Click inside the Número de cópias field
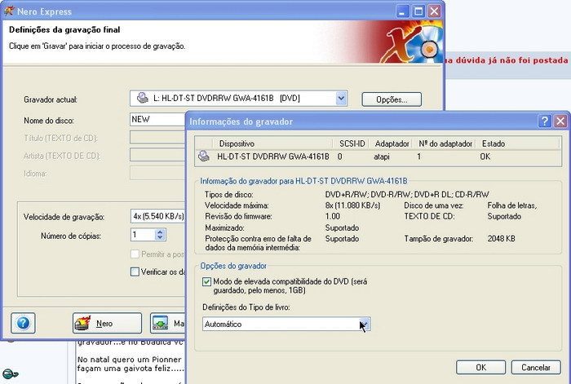571x384 pixels. point(143,235)
